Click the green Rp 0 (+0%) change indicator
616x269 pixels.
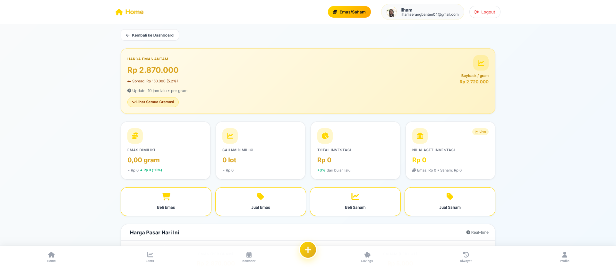[151, 170]
